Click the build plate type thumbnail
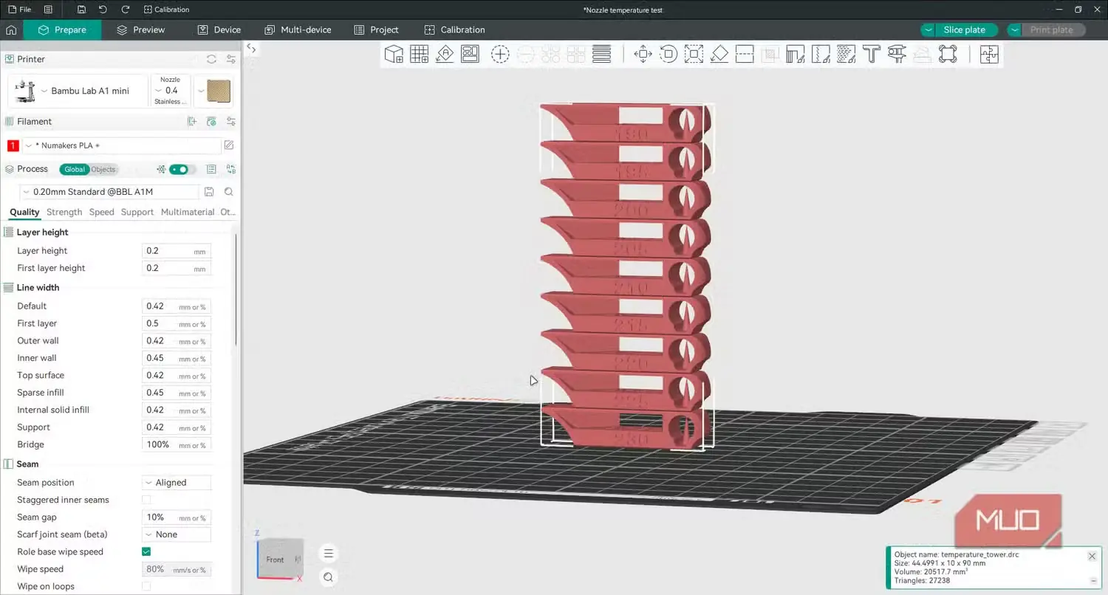This screenshot has height=595, width=1108. coord(219,92)
